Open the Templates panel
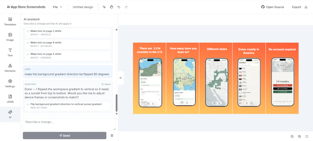 10,21
